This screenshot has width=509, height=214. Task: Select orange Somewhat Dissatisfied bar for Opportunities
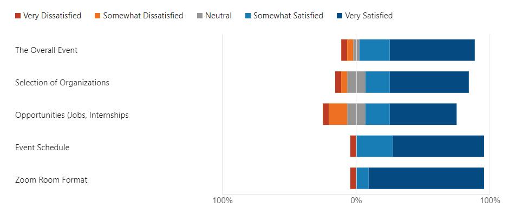(338, 114)
